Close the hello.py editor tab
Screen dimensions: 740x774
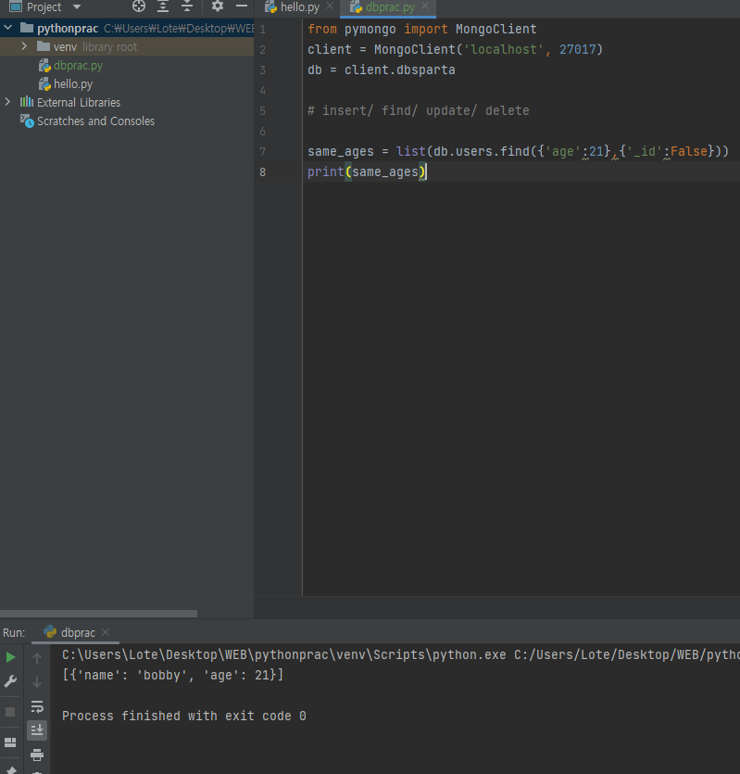point(330,6)
